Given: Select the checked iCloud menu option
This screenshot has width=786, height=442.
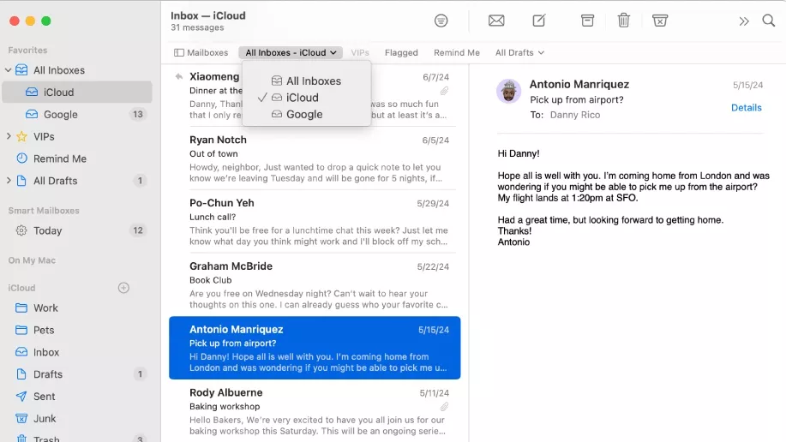Looking at the screenshot, I should [x=302, y=98].
